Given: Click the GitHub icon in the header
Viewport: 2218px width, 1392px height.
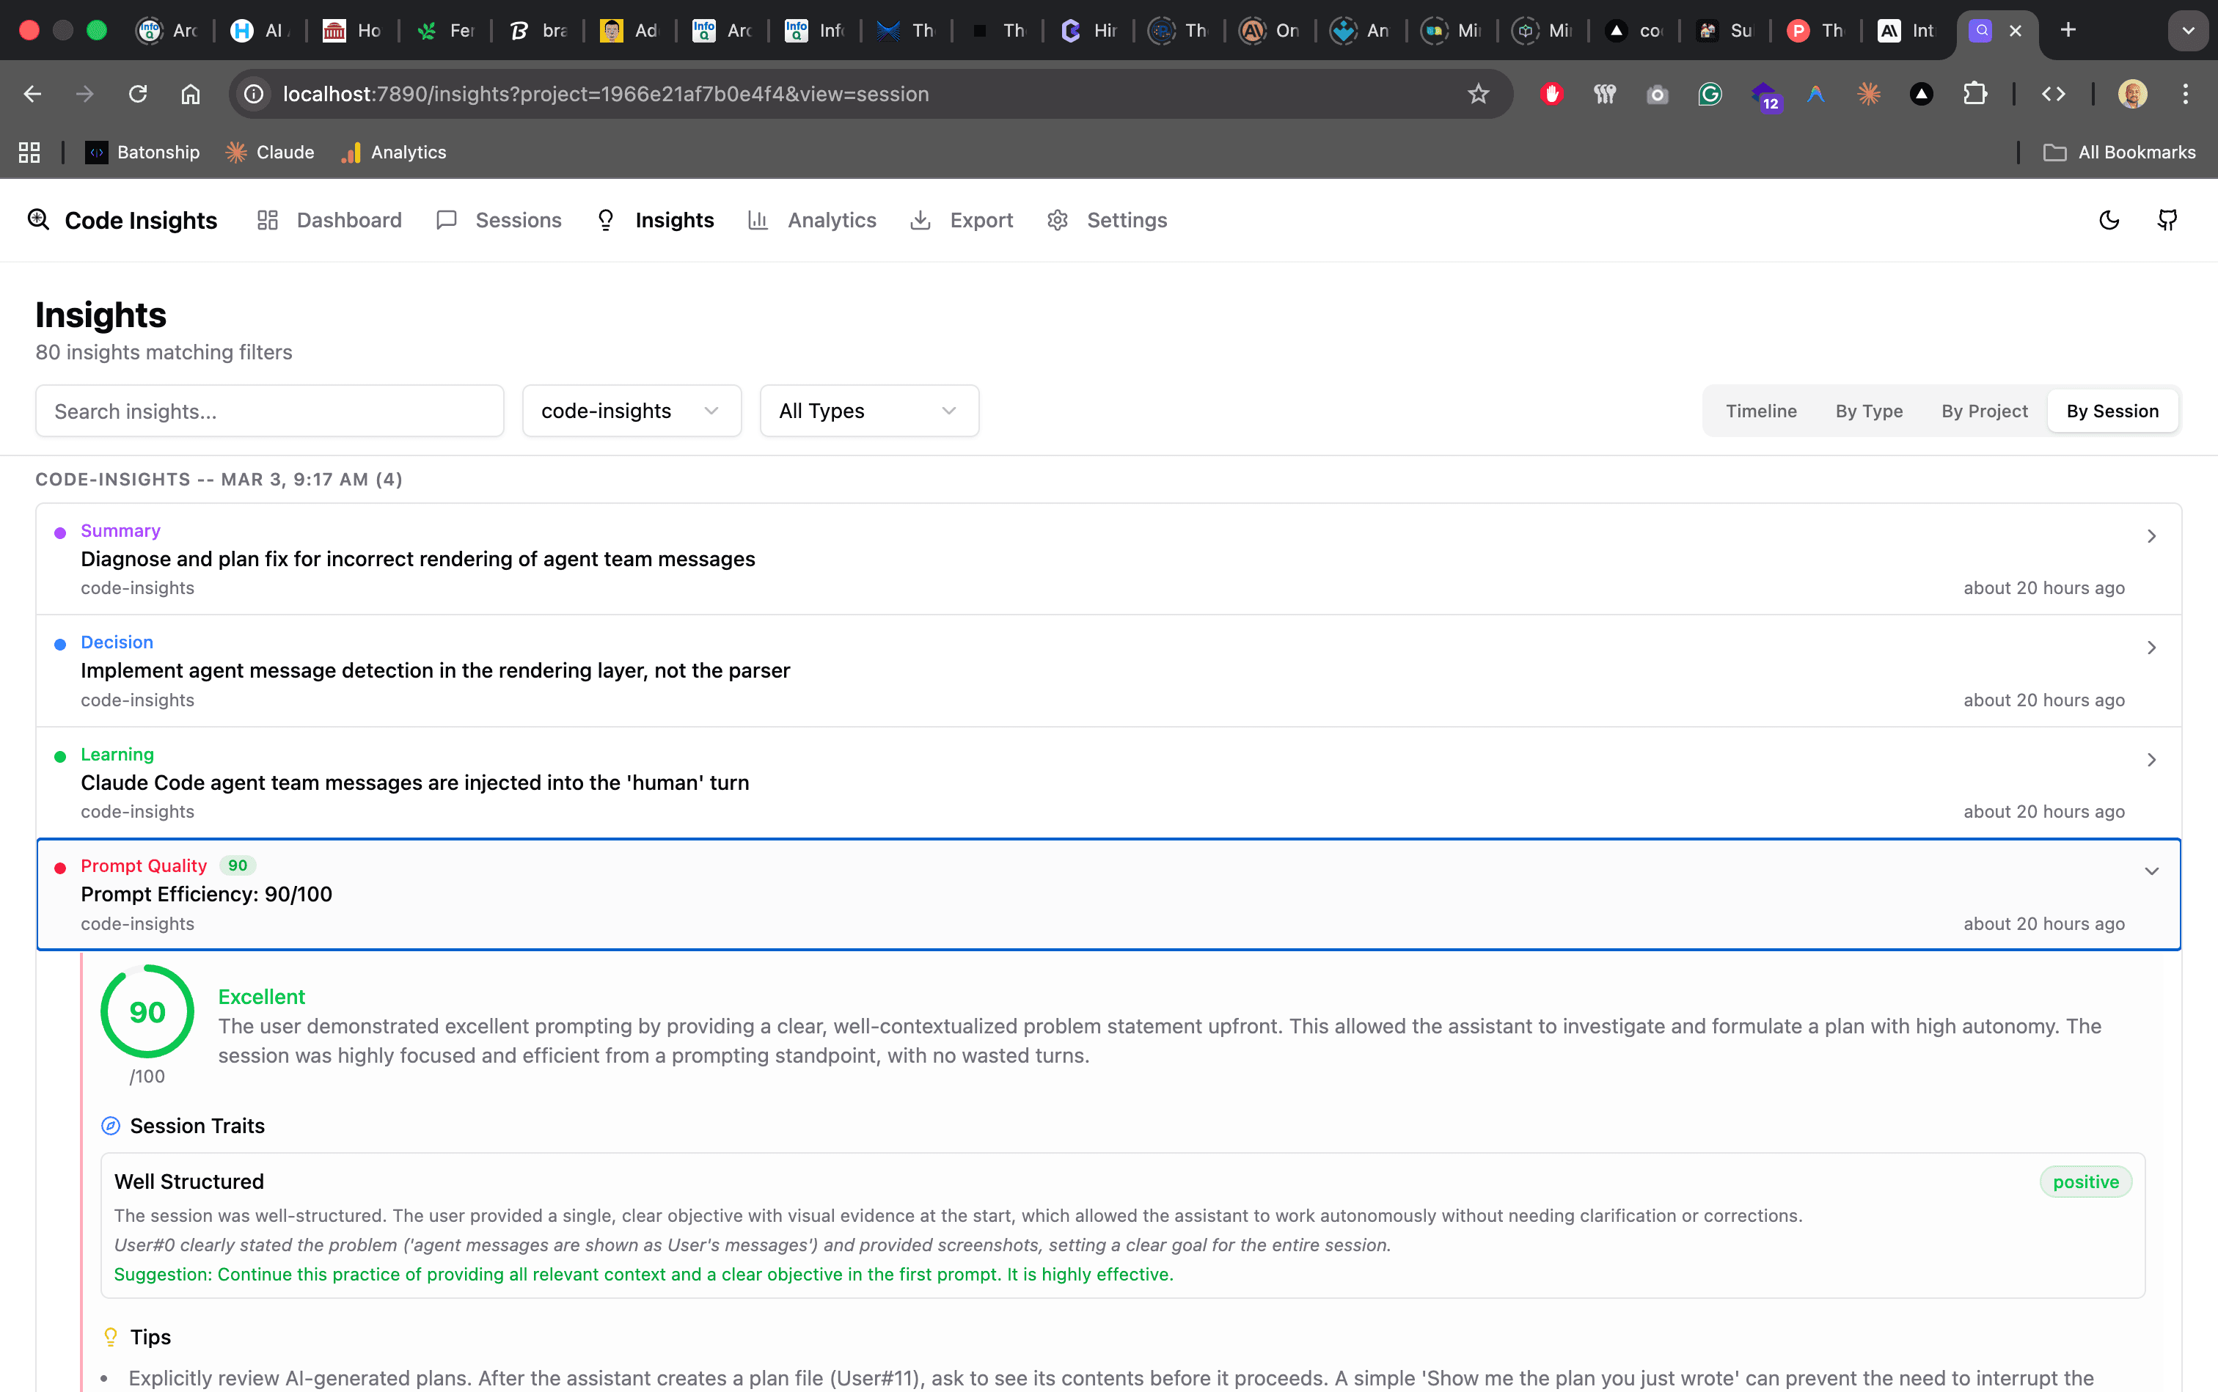Looking at the screenshot, I should 2167,219.
